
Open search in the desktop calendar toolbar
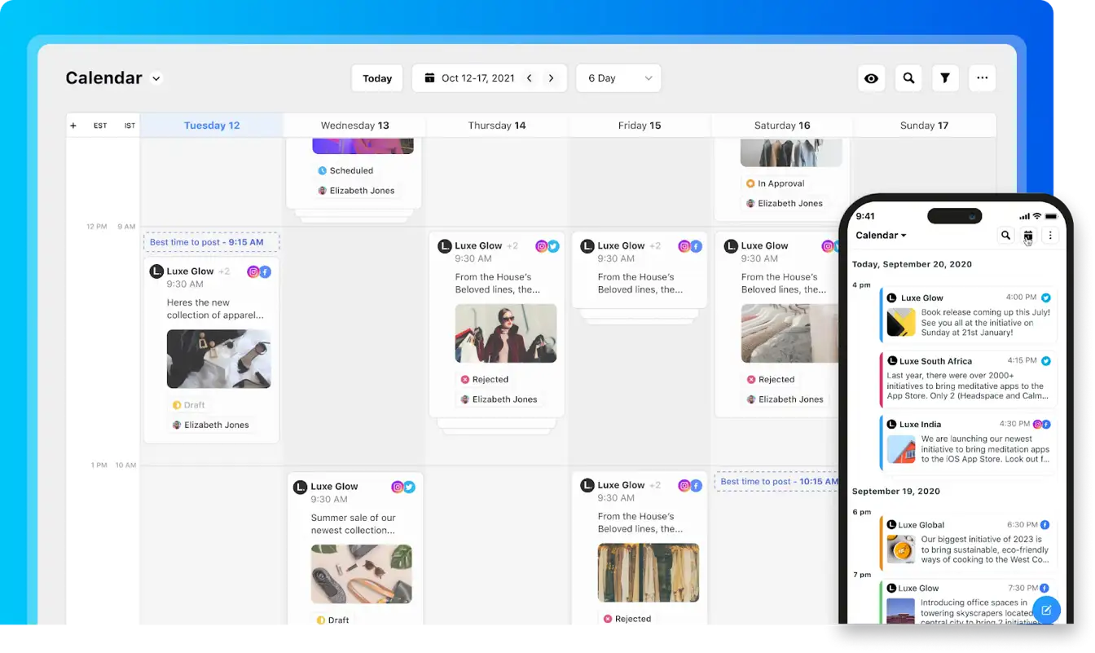coord(908,78)
